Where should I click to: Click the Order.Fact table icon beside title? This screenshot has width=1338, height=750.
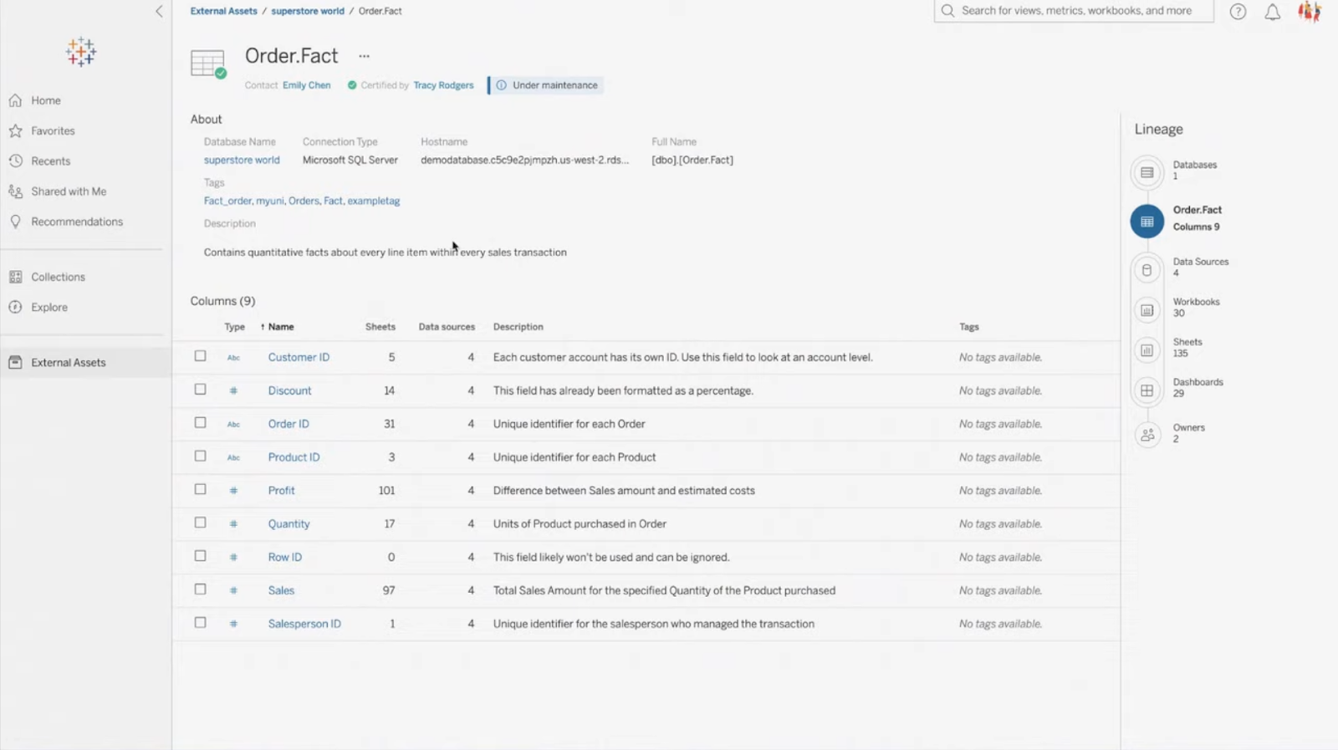tap(208, 64)
